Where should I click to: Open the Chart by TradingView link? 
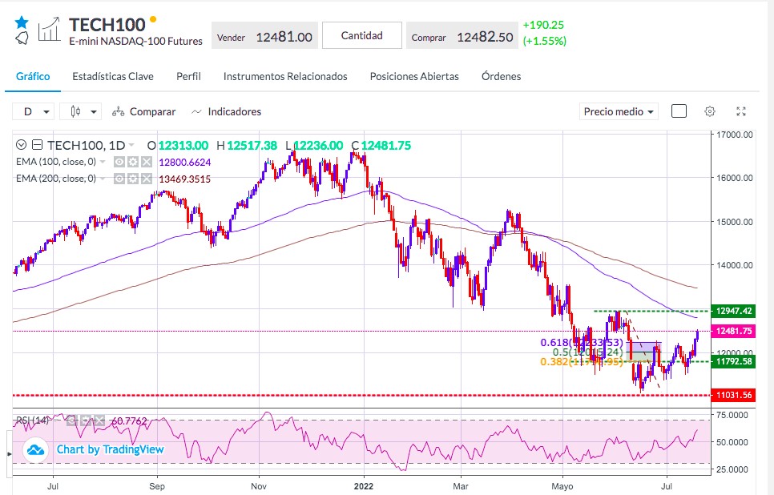[110, 449]
